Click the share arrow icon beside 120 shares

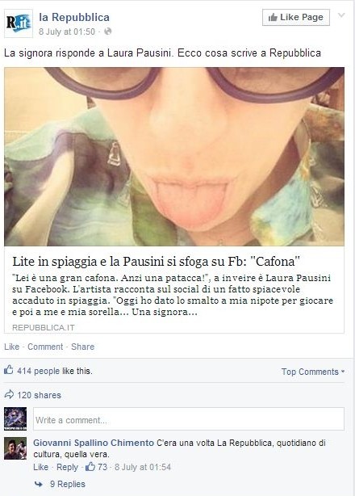(9, 394)
